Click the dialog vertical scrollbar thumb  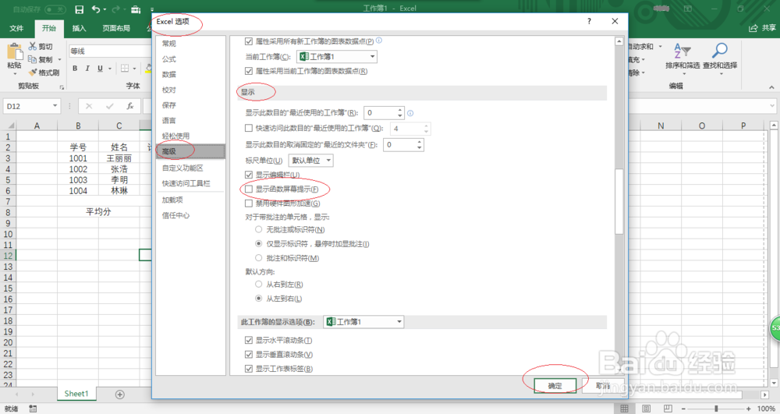tap(619, 201)
